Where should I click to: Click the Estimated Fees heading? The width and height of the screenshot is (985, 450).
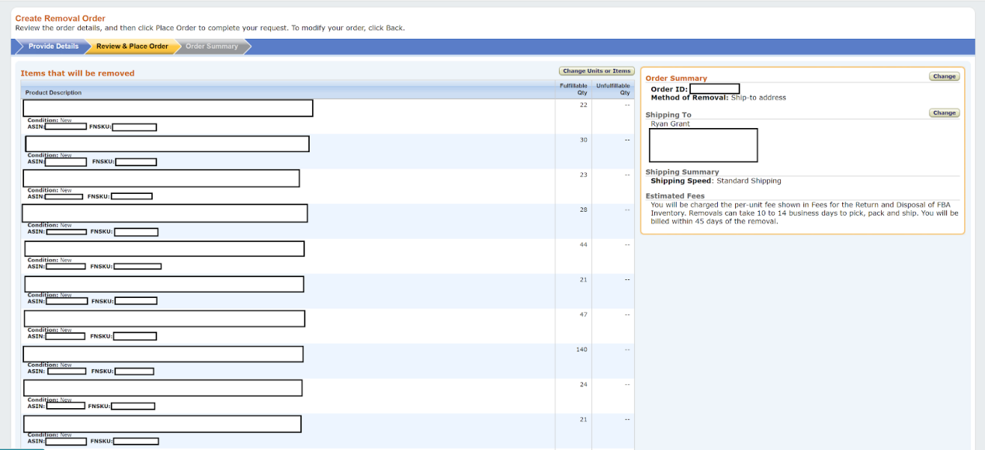675,196
